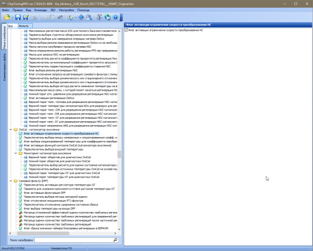This screenshot has height=251, width=313.
Task: Click tree scrollbar down arrow
Action: coord(119,229)
